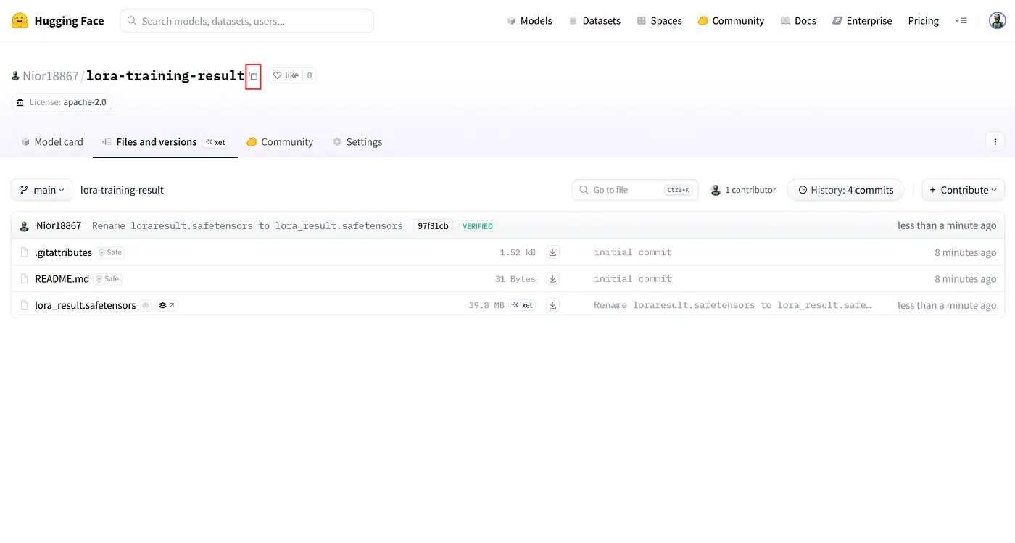Image resolution: width=1015 pixels, height=543 pixels.
Task: Open the Contribute dropdown
Action: coord(963,190)
